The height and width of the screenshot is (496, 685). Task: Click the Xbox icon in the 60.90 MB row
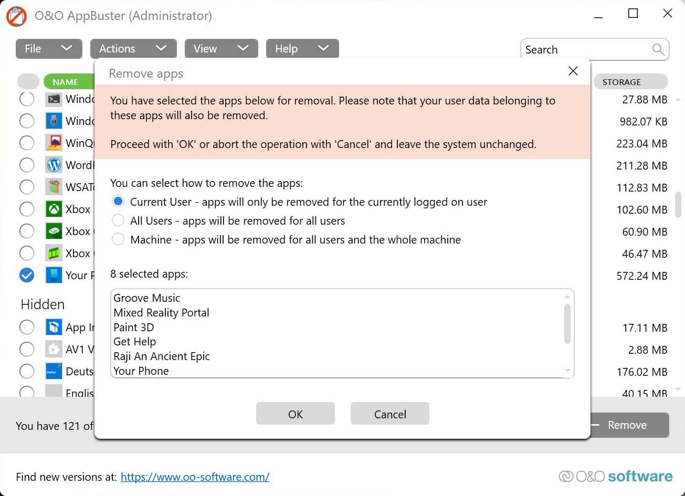(54, 231)
